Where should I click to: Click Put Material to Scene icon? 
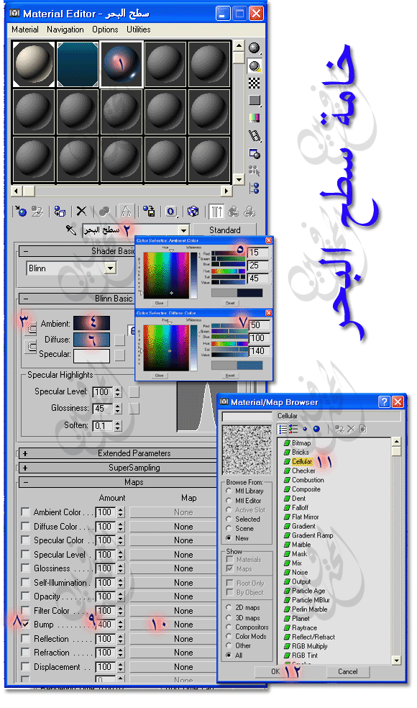coord(37,212)
